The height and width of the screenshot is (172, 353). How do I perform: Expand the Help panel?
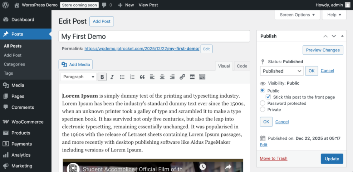click(x=334, y=15)
